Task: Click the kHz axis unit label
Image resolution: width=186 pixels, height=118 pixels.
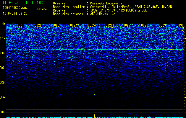Action: click(3, 24)
